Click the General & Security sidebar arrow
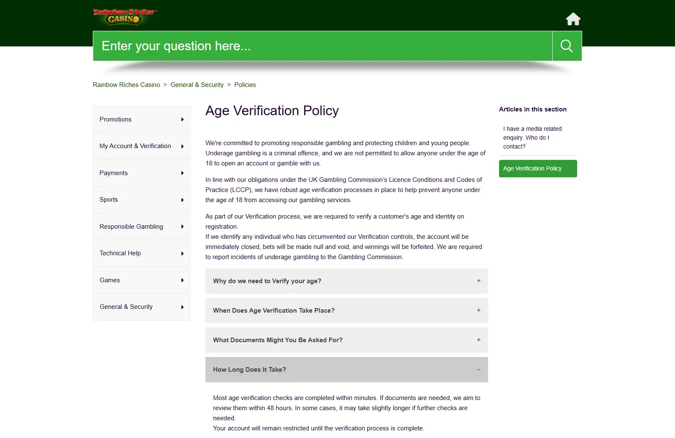Screen dimensions: 675x438 182,307
